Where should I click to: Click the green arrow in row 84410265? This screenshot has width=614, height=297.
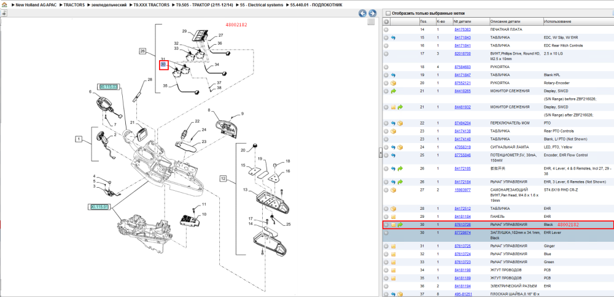coord(393,91)
